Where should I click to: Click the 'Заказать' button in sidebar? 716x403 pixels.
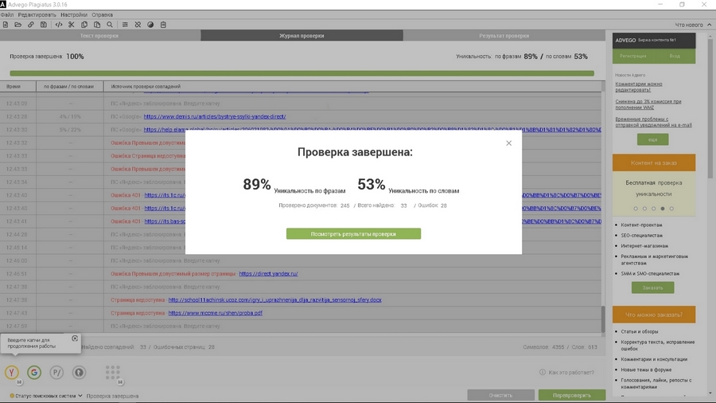652,288
